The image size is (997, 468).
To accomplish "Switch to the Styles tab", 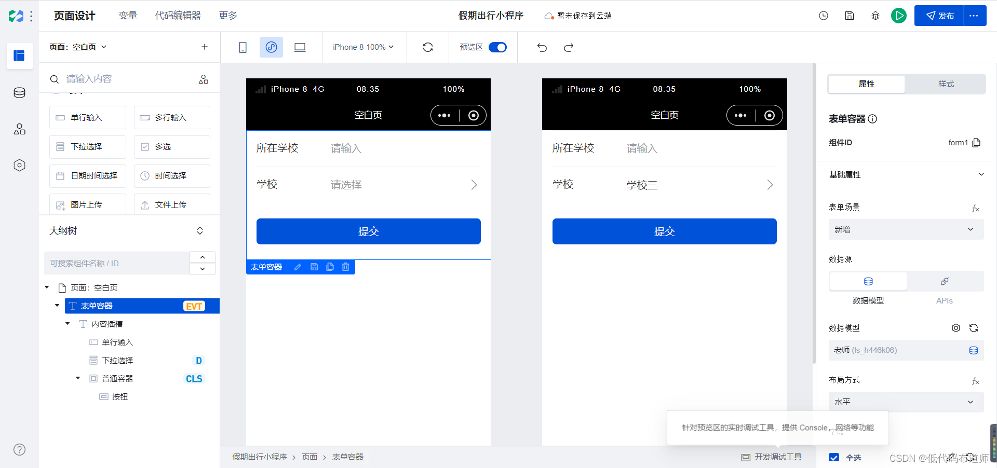I will pos(946,84).
